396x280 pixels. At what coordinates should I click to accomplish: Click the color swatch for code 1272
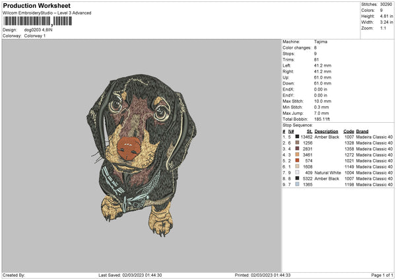coord(297,155)
